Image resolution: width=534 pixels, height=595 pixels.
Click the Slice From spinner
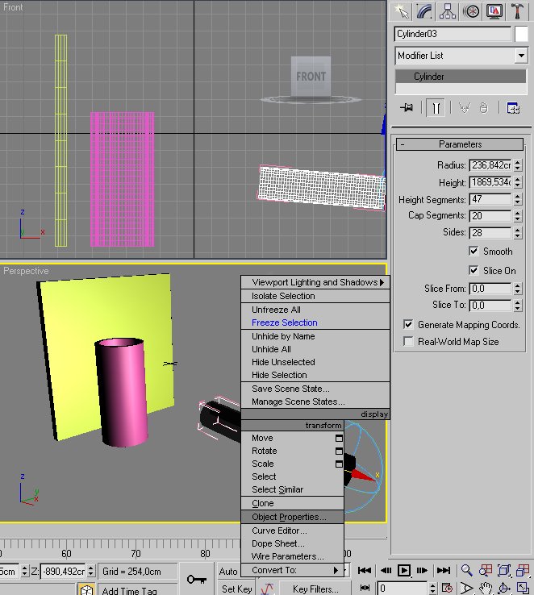pos(518,289)
